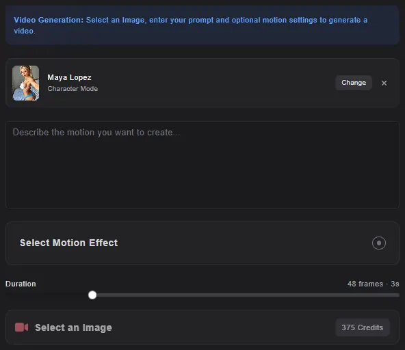The image size is (405, 350).
Task: Remove selected character with the X icon
Action: tap(384, 83)
